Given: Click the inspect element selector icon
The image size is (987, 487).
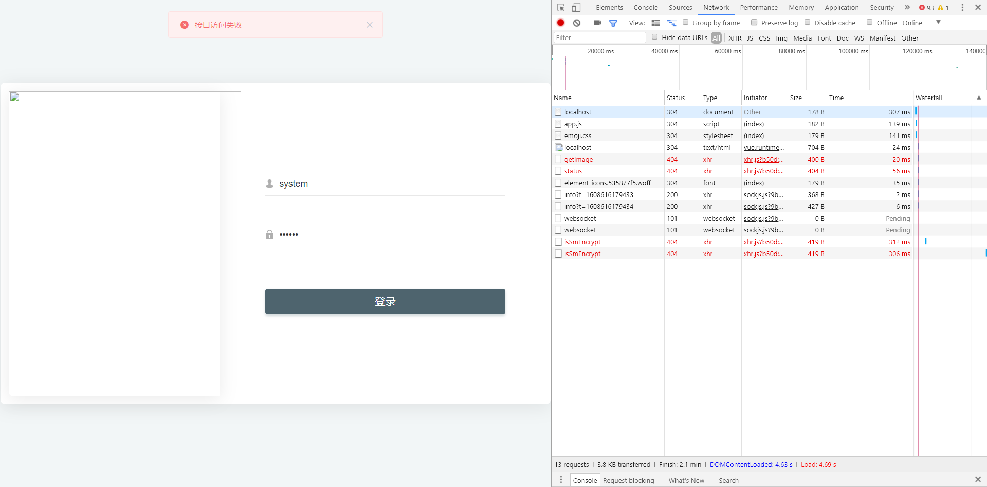Looking at the screenshot, I should [561, 8].
